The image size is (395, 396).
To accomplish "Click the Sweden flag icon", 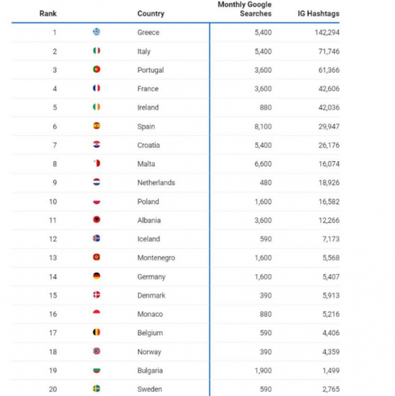I will pos(97,389).
